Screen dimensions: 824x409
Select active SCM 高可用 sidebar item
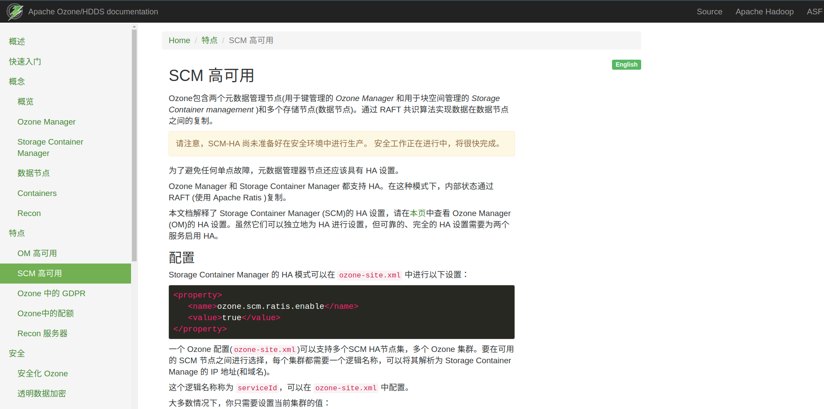[x=65, y=274]
